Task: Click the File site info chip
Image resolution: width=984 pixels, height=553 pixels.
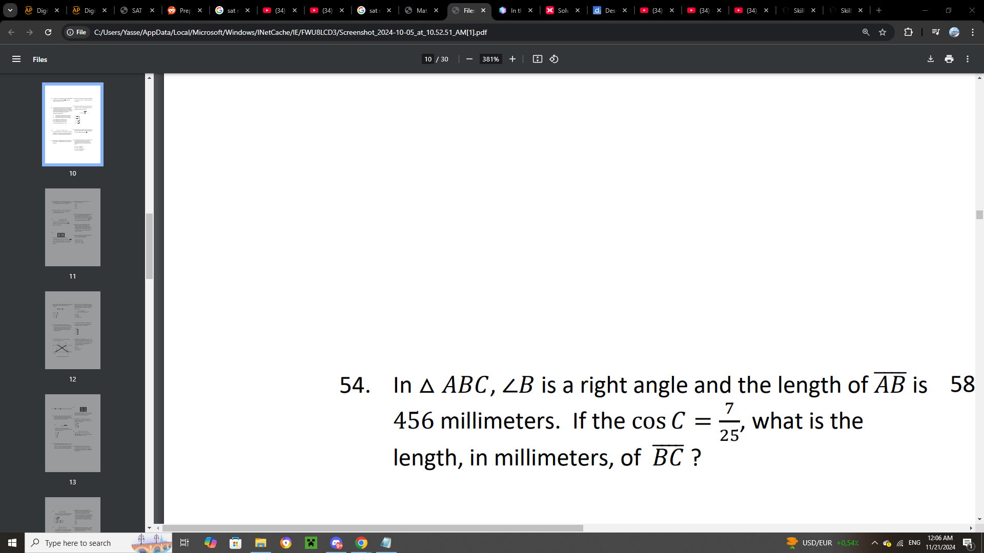Action: click(x=76, y=32)
